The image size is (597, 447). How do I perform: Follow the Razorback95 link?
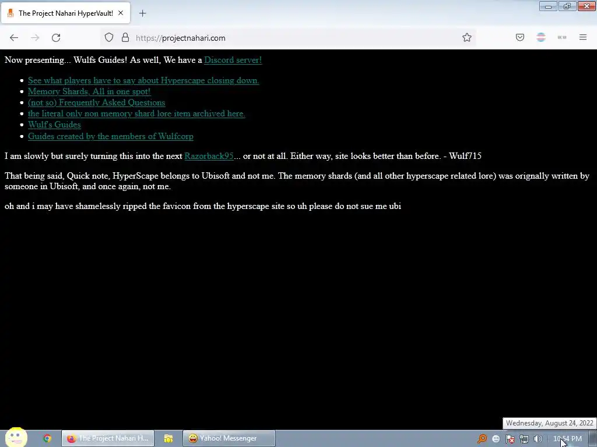[209, 156]
